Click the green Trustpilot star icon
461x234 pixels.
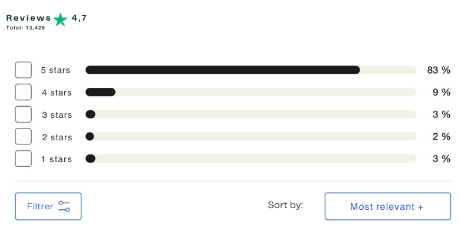tap(60, 19)
